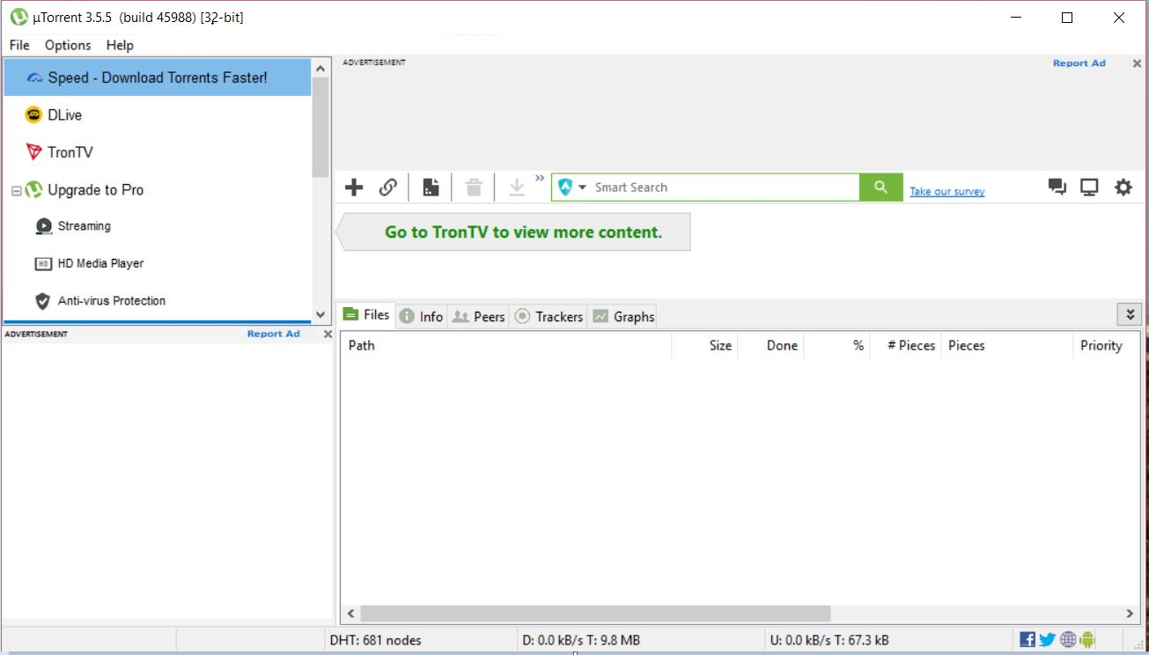The height and width of the screenshot is (655, 1149).
Task: Click the file list horizontal scrollbar thumb
Action: (x=595, y=614)
